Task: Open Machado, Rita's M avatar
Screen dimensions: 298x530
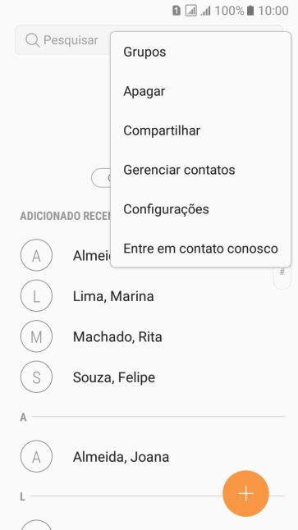Action: [x=36, y=336]
